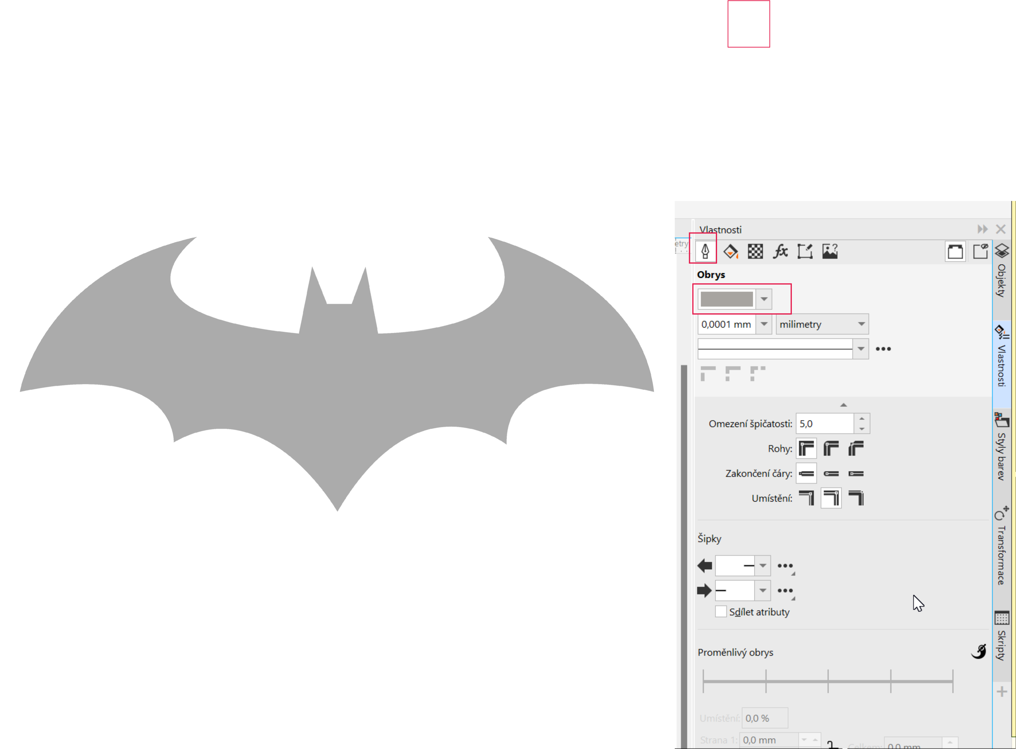Click the line style settings ellipsis button
Viewport: 1016px width, 749px height.
coord(883,349)
